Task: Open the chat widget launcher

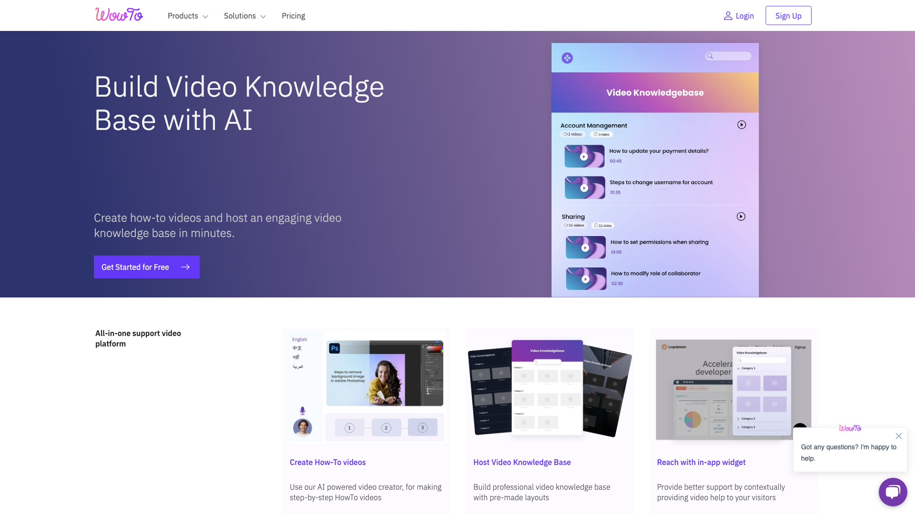Action: pos(893,492)
